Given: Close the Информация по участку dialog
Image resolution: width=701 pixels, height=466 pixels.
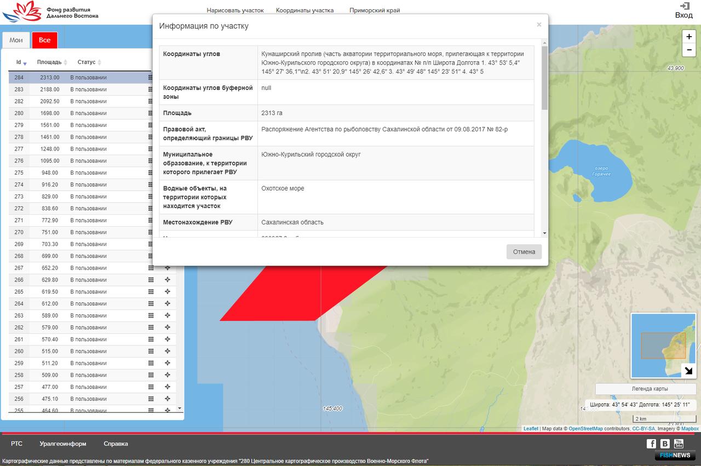Looking at the screenshot, I should (539, 25).
